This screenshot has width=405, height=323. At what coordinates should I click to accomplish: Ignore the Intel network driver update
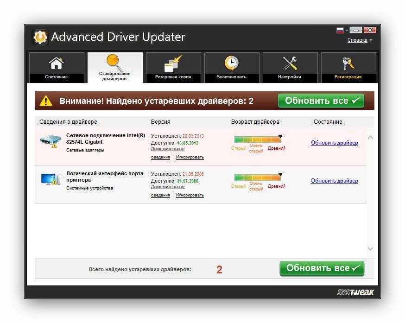[x=190, y=157]
